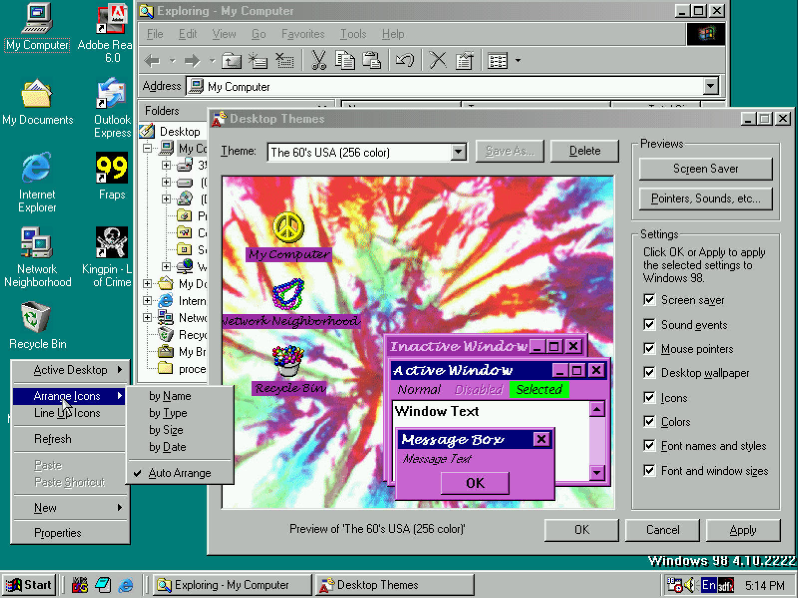Click the Back arrow in the Explorer toolbar
798x598 pixels.
click(x=152, y=61)
